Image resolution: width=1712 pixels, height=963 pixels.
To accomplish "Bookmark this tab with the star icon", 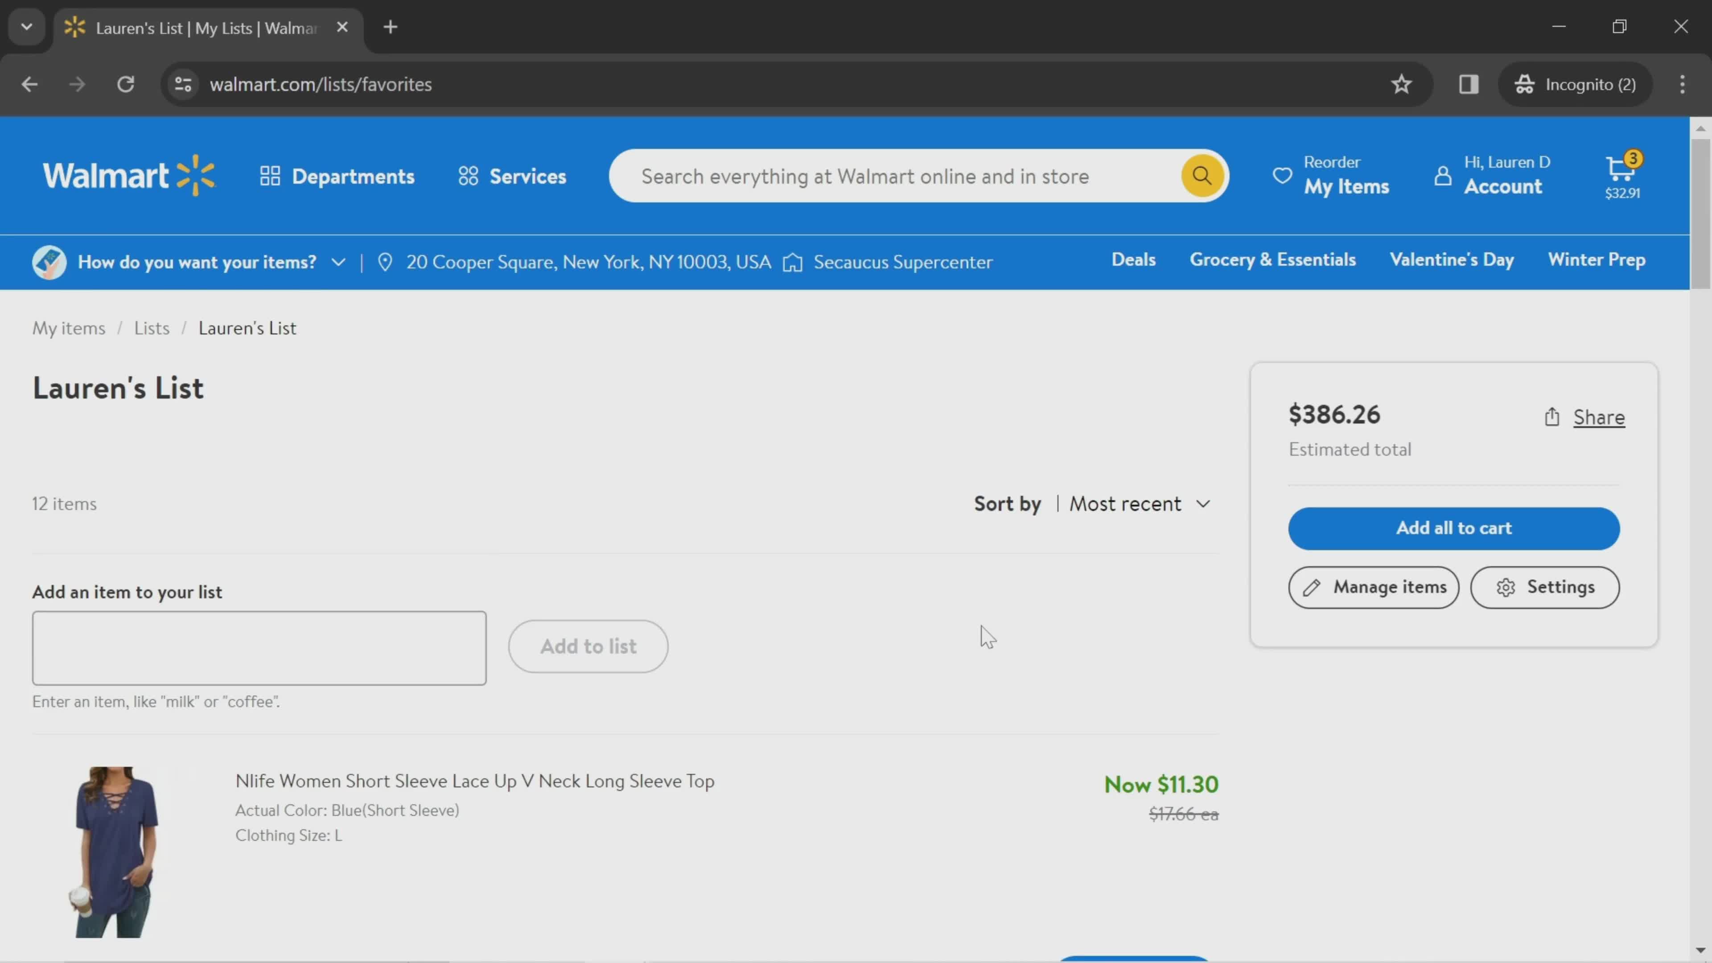I will click(1401, 84).
